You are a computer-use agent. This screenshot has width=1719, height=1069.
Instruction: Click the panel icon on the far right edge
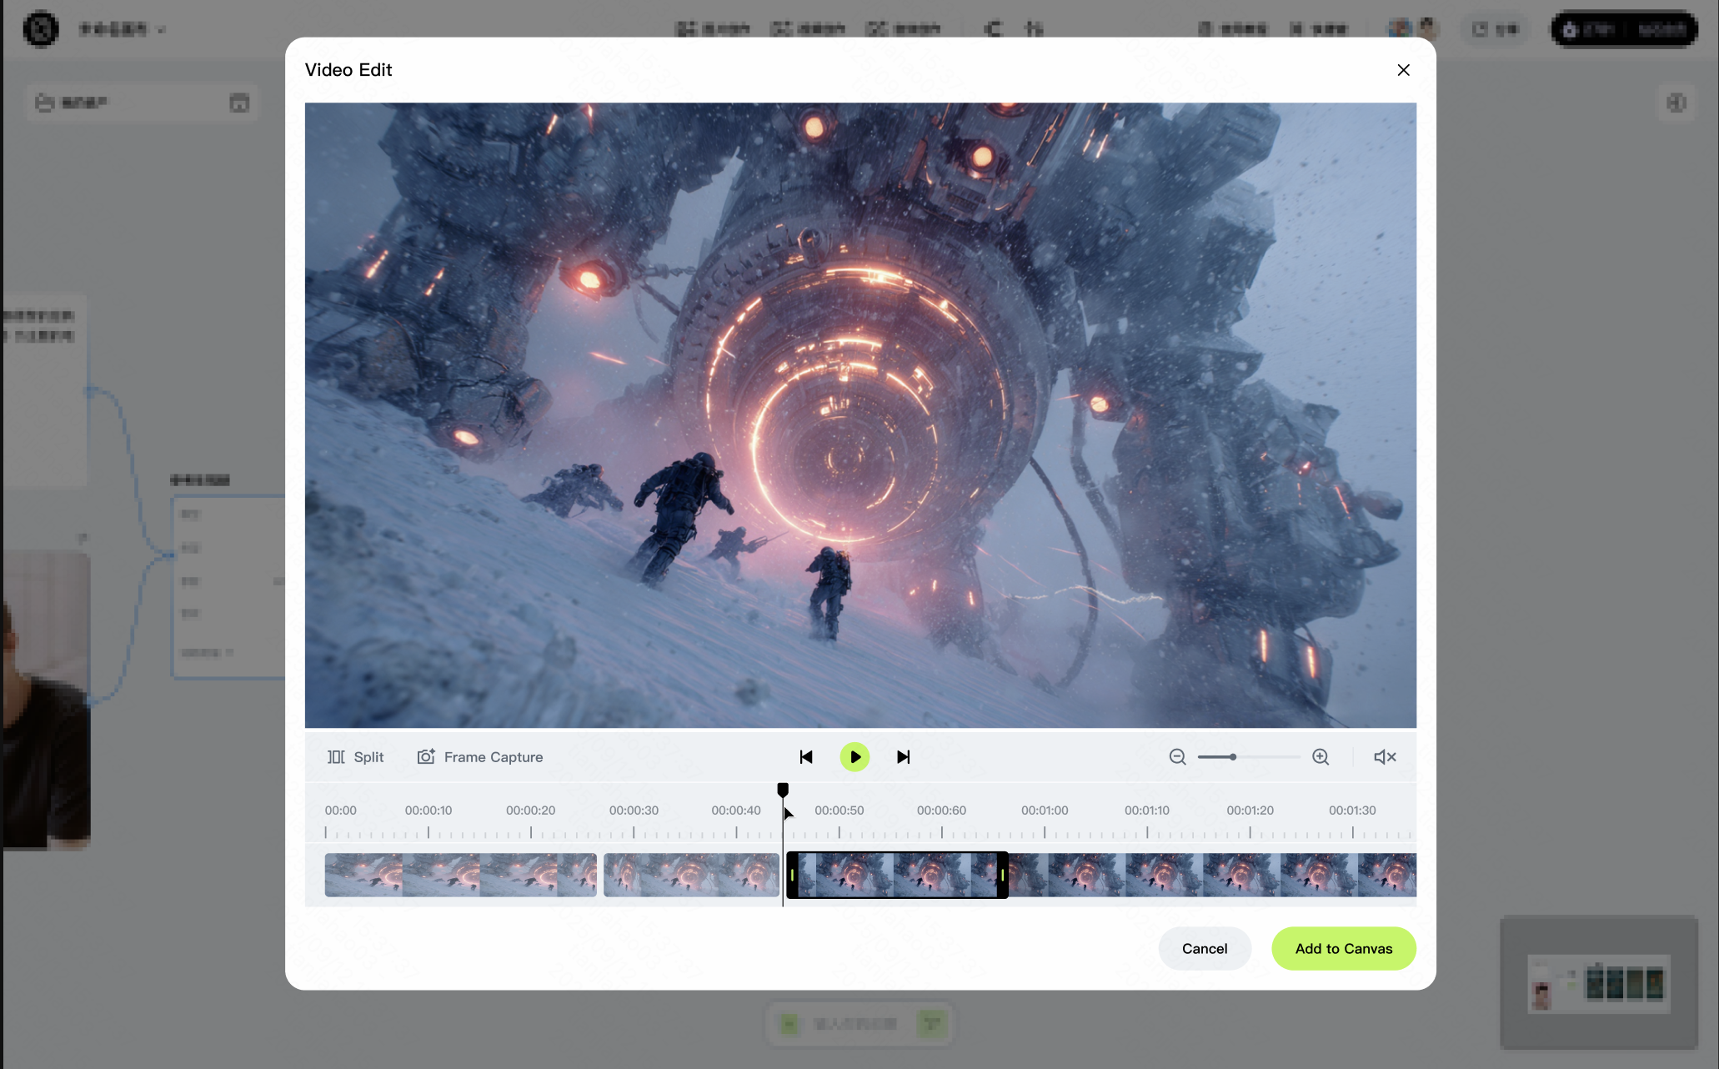pos(1676,102)
